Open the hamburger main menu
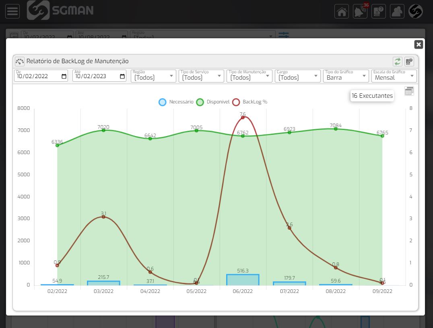The height and width of the screenshot is (328, 433). [12, 11]
